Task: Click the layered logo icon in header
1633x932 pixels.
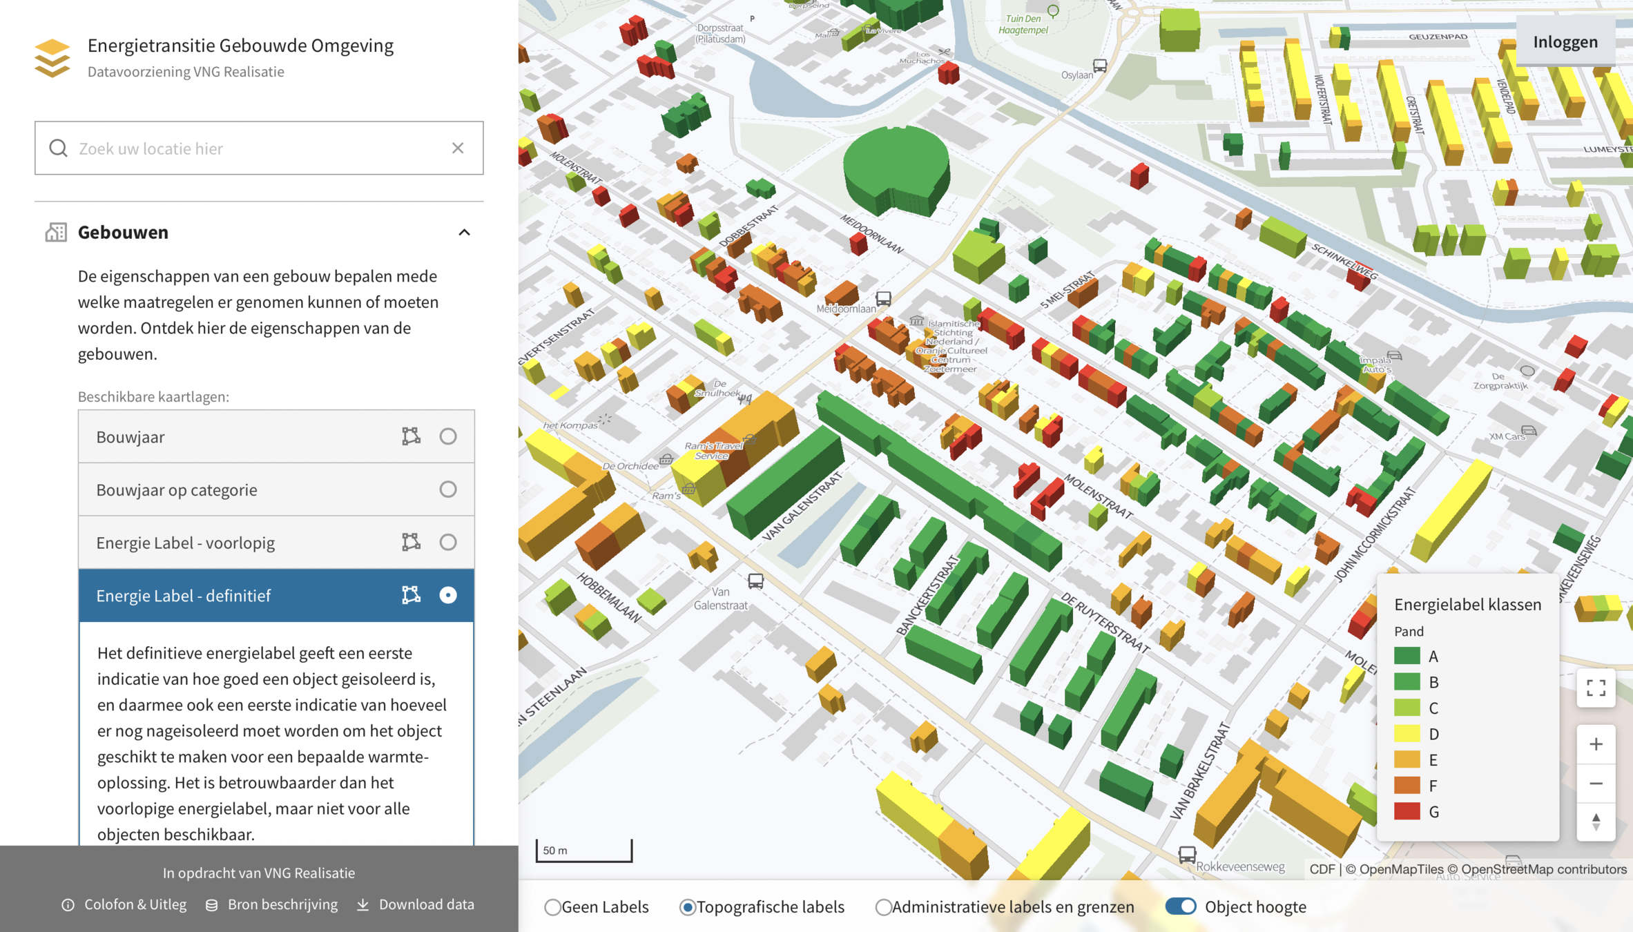Action: tap(52, 58)
